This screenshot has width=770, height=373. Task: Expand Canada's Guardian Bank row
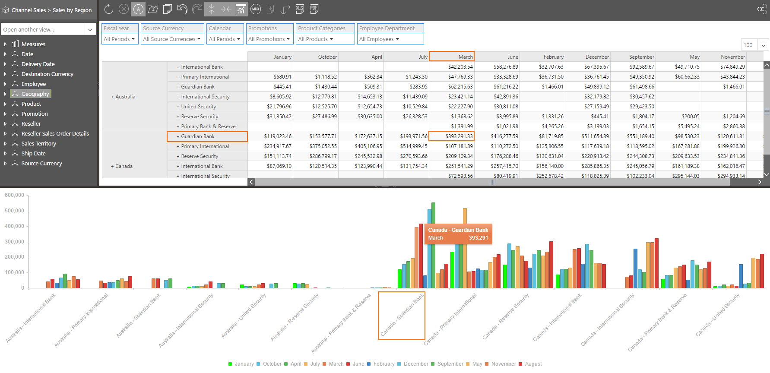coord(177,136)
